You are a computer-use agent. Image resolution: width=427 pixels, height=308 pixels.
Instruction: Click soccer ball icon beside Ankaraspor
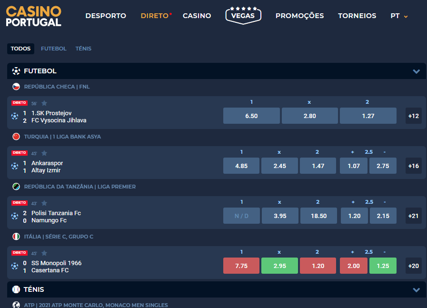(x=15, y=166)
